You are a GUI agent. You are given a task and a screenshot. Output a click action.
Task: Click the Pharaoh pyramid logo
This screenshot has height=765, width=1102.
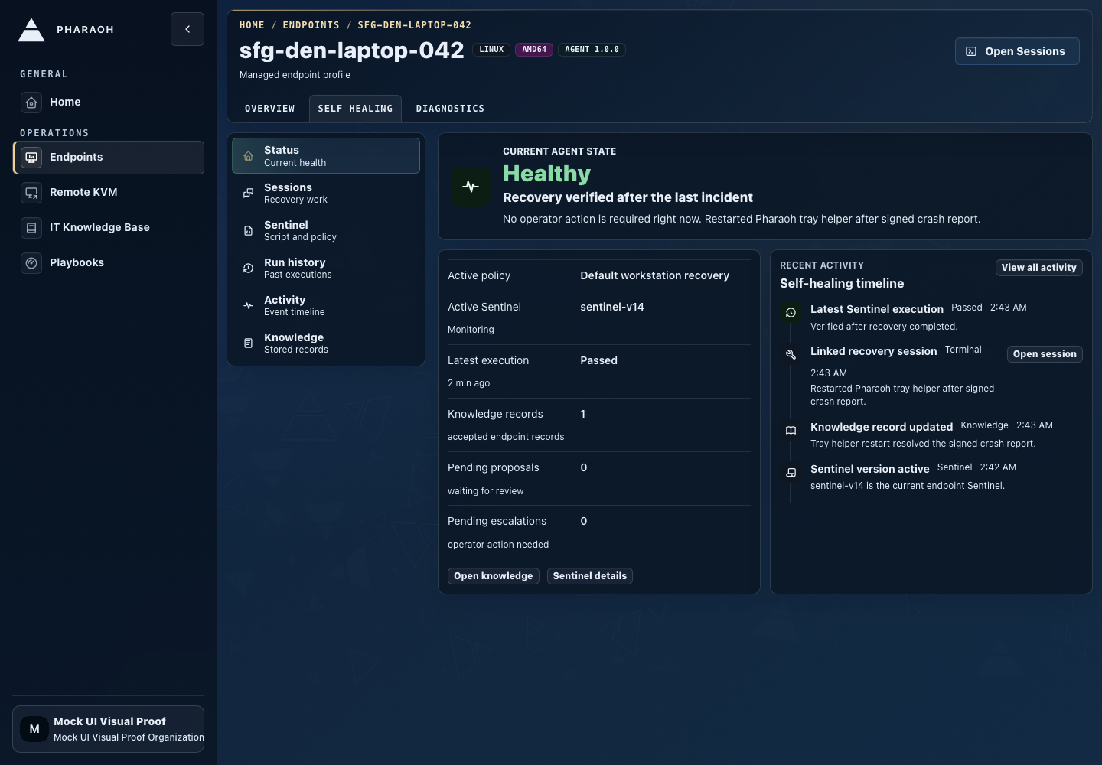[x=31, y=30]
